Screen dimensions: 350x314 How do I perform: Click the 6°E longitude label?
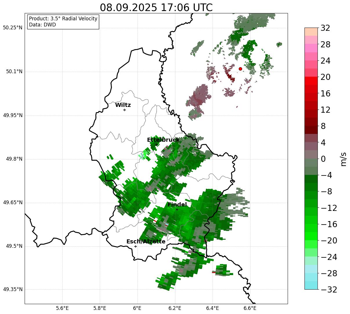tap(137, 308)
